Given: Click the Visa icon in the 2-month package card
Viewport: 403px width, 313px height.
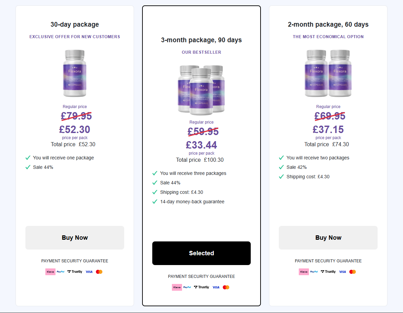Looking at the screenshot, I should 342,271.
